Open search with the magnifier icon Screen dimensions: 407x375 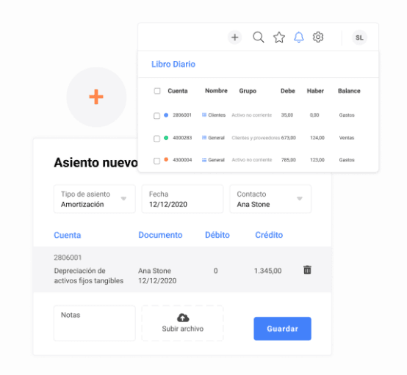coord(259,37)
